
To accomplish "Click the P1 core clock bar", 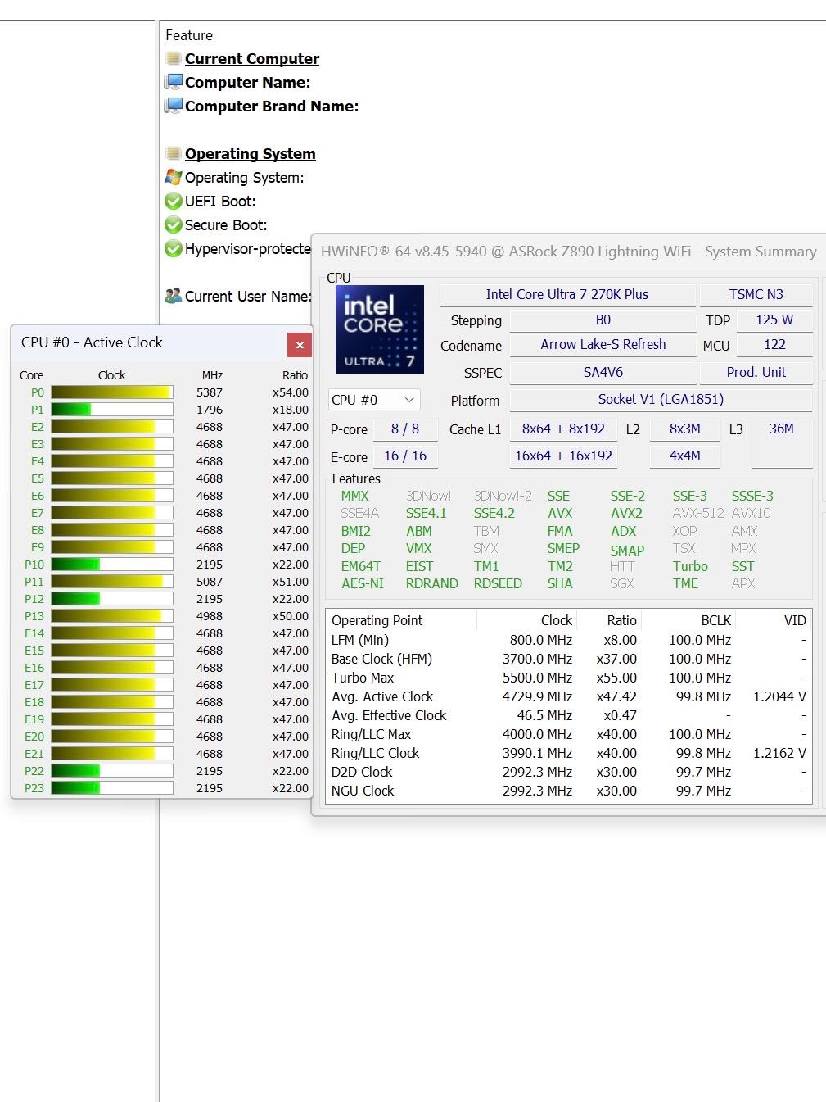I will click(112, 410).
